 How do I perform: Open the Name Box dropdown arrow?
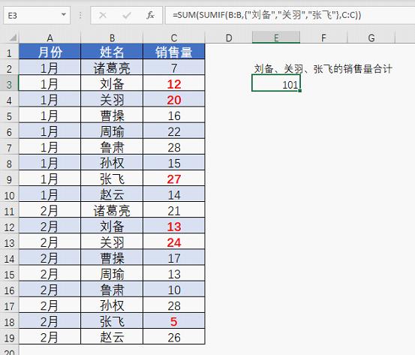click(64, 14)
